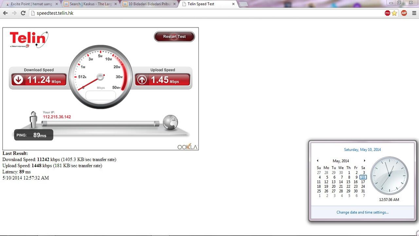
Task: Click the ping progress bar
Action: (x=100, y=124)
